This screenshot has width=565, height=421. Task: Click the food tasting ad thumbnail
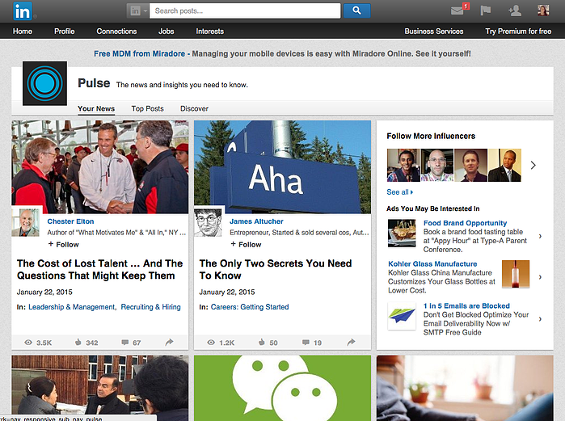tap(402, 233)
